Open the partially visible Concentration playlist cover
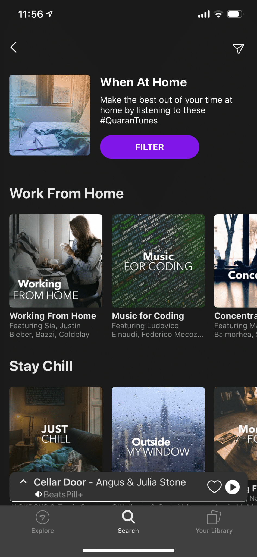 (236, 261)
